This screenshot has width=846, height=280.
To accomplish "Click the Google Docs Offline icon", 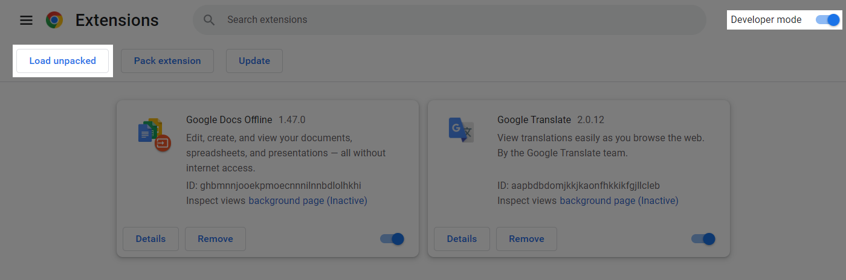I will 154,135.
